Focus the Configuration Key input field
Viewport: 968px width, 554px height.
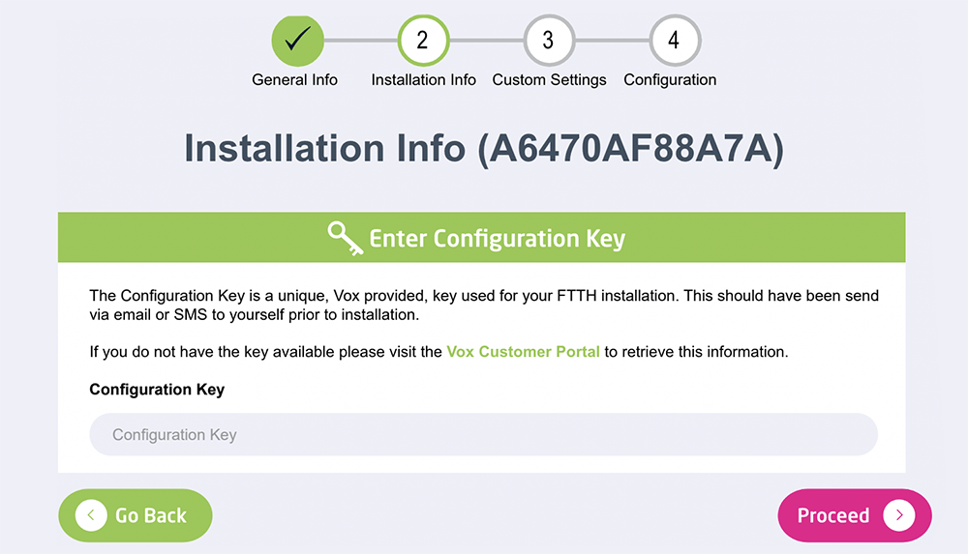[483, 435]
